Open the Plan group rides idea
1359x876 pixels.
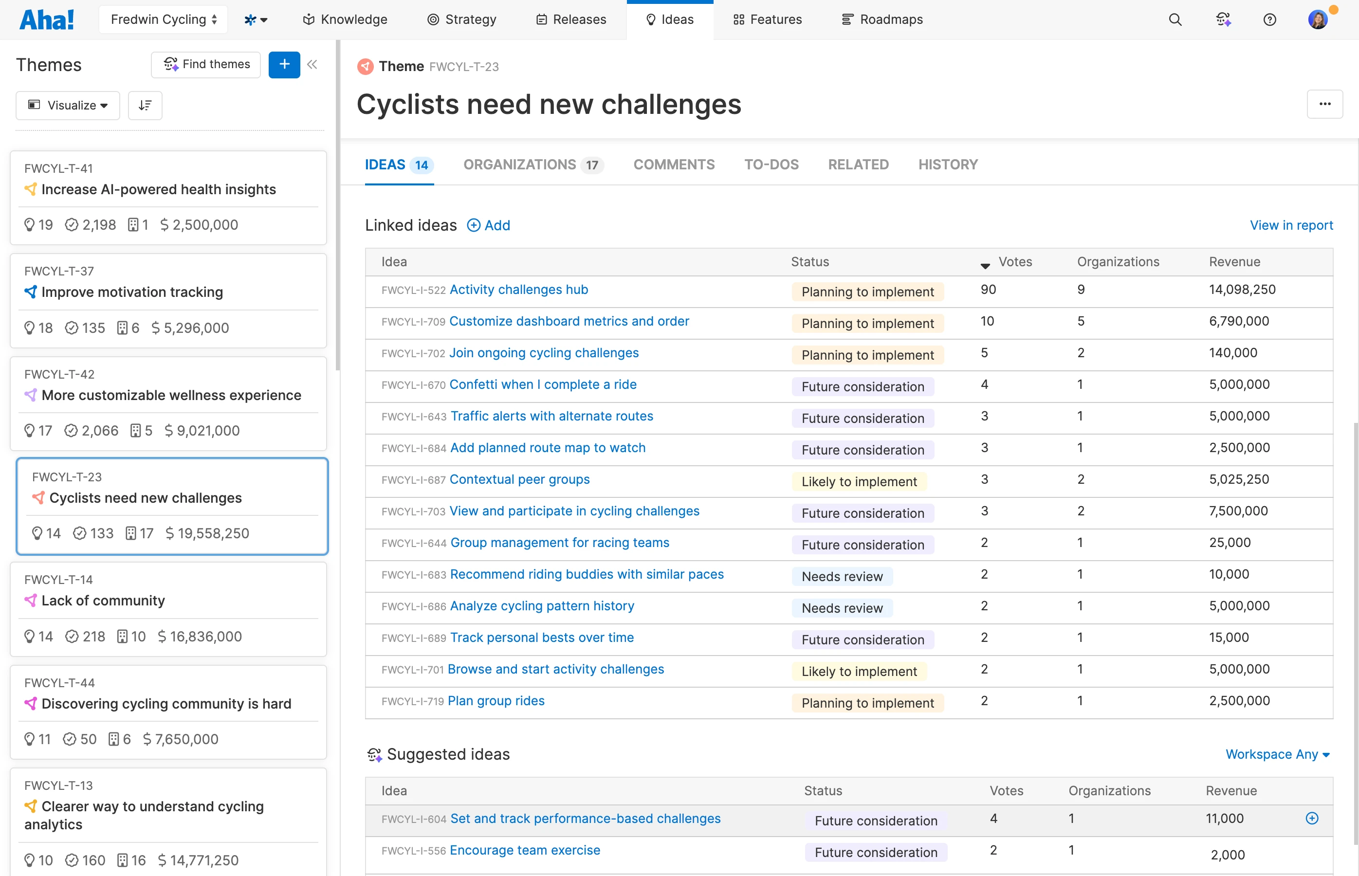pyautogui.click(x=496, y=701)
